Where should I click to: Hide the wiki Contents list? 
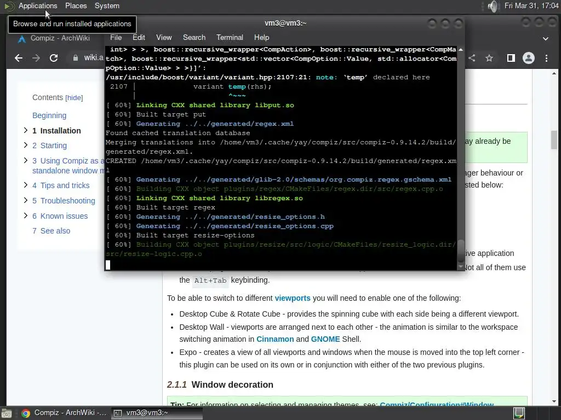pyautogui.click(x=74, y=98)
